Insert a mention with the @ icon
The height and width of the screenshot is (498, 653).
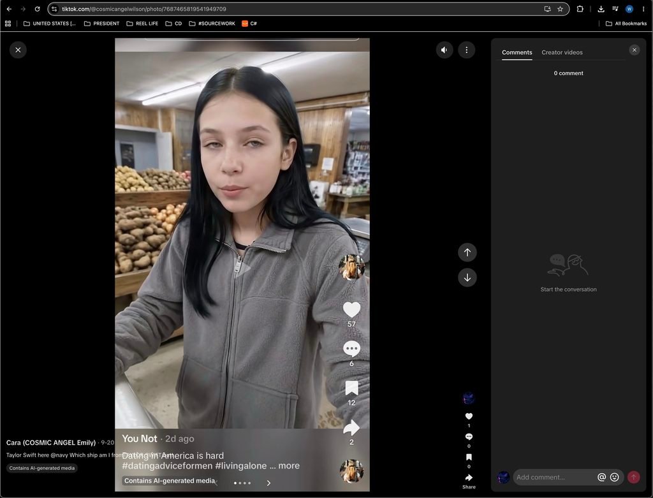[x=601, y=477]
